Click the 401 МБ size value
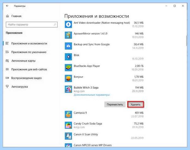The image size is (190, 150). tap(139, 113)
